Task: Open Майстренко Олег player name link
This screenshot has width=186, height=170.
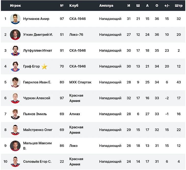Action: tap(38, 130)
